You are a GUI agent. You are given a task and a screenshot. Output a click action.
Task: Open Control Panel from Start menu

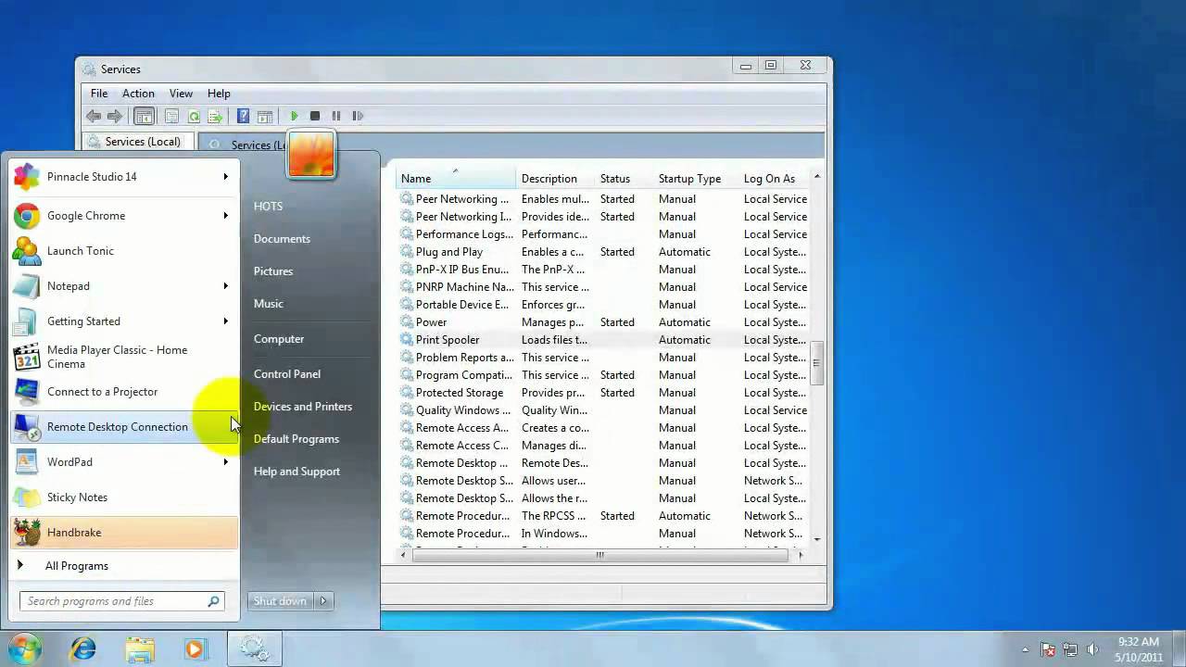(x=287, y=373)
